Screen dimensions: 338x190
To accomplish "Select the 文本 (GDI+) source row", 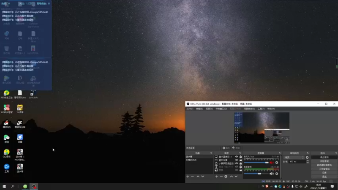I will 228,167.
